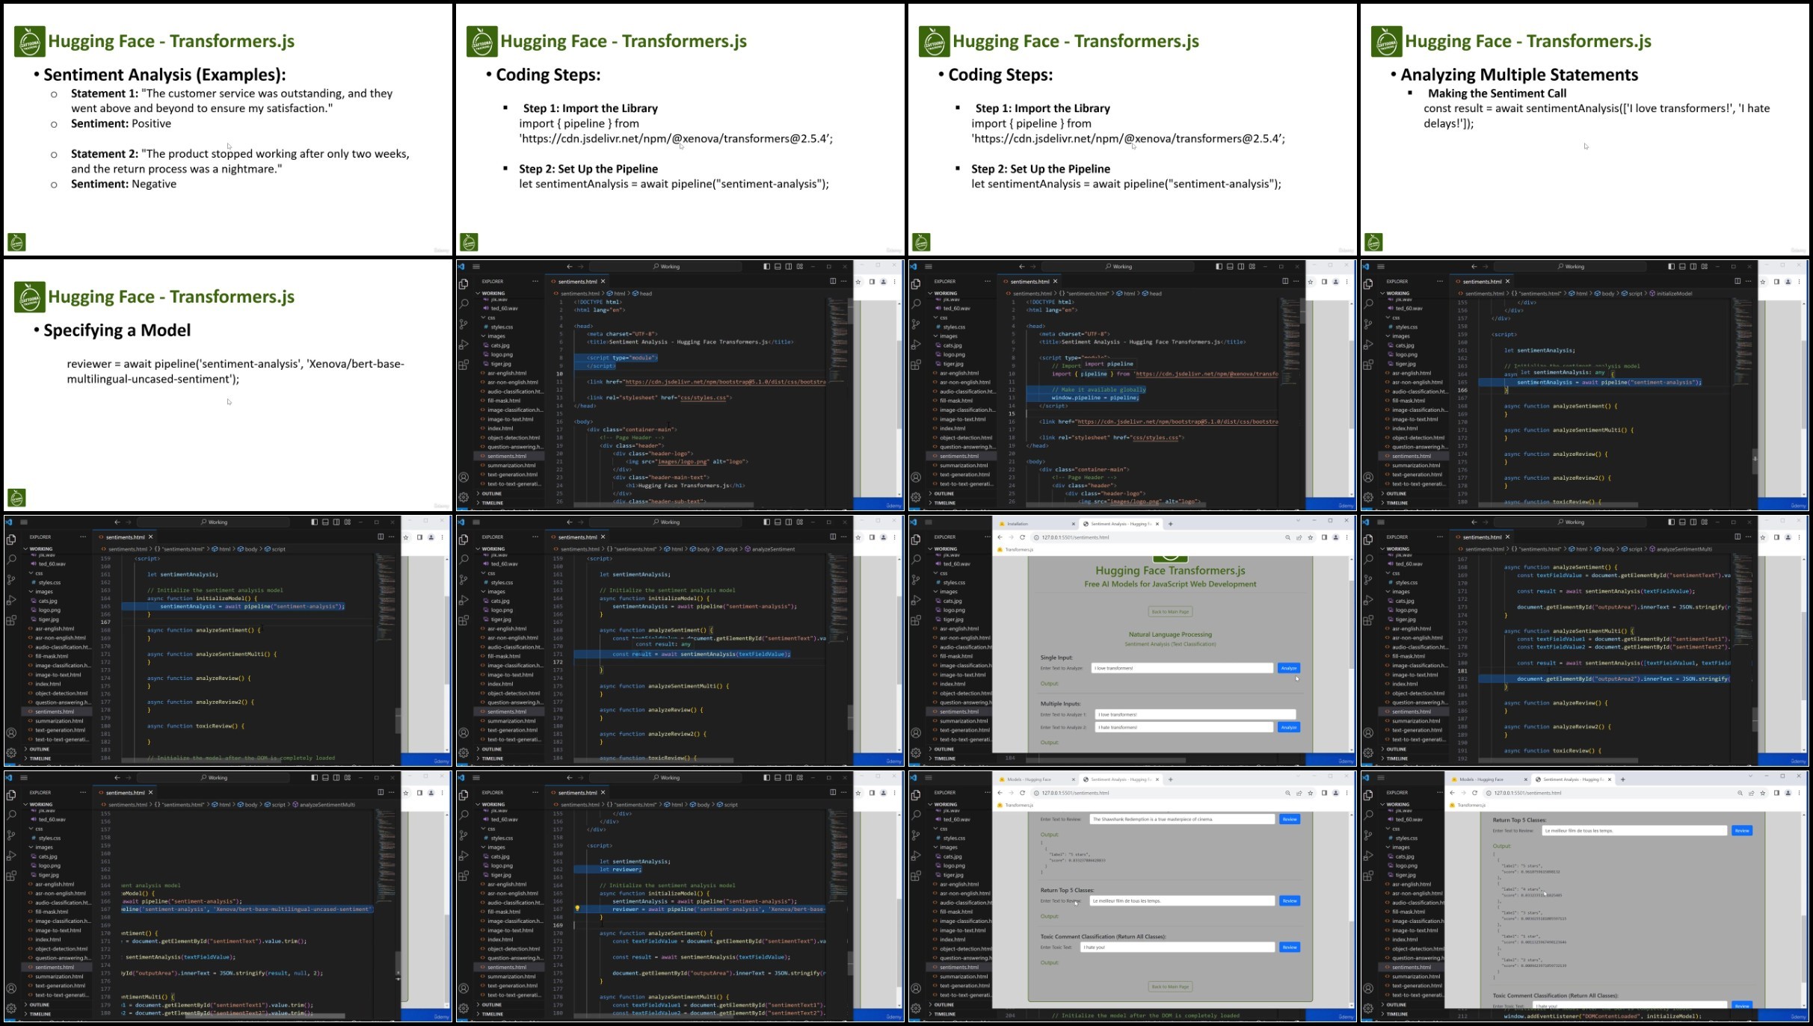Expand OUTLINE in the initializeModel breadcrumb frame
The height and width of the screenshot is (1026, 1813).
[1396, 493]
